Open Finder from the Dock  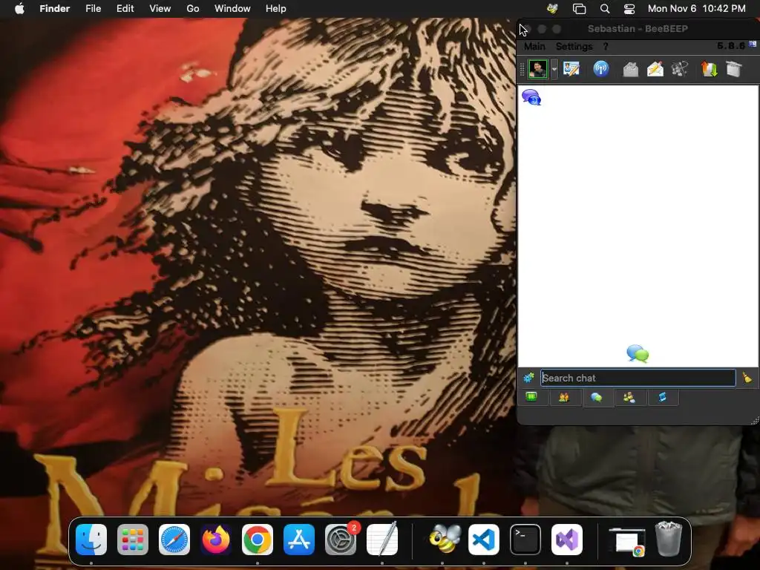91,540
